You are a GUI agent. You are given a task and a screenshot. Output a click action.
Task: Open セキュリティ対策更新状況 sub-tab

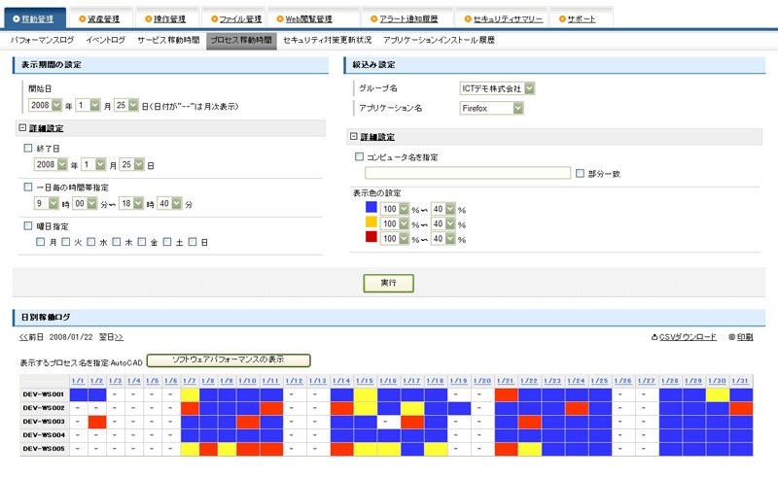click(327, 40)
